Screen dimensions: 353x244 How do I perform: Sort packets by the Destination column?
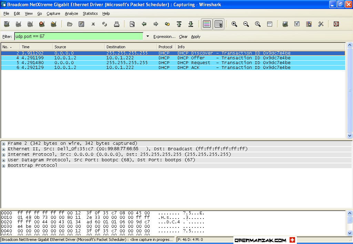click(131, 47)
